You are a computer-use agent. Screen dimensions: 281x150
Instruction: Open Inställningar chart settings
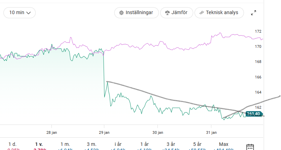[136, 13]
